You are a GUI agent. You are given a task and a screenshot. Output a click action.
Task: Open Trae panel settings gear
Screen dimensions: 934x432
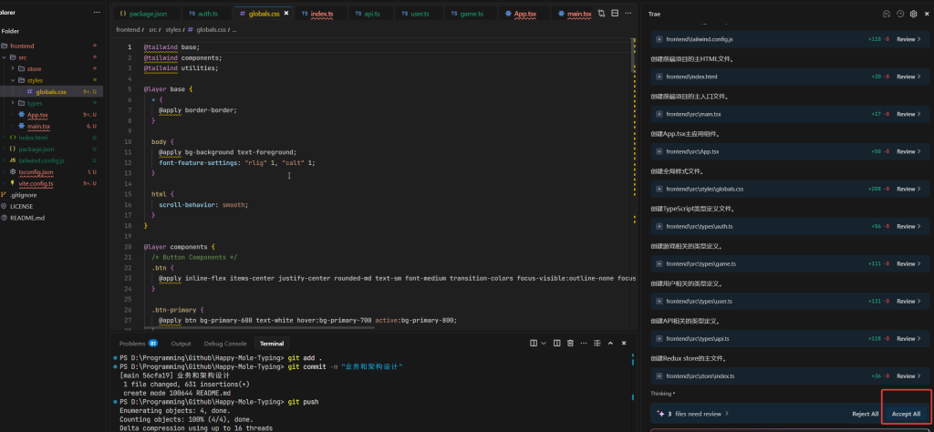913,14
